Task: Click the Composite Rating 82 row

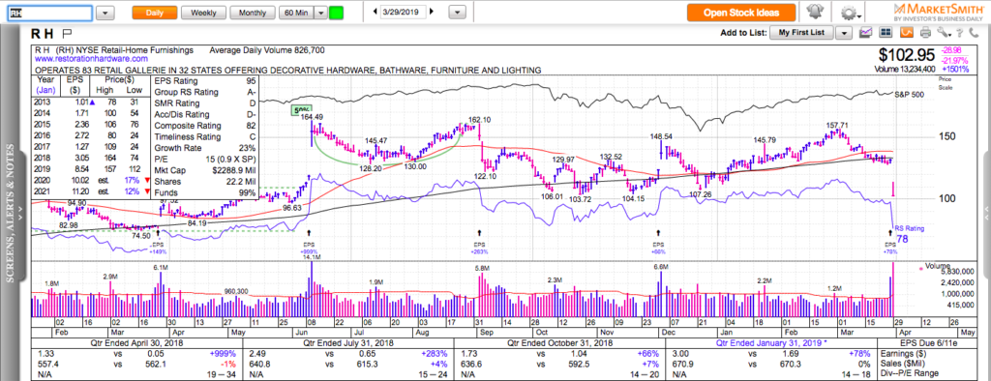Action: click(205, 126)
